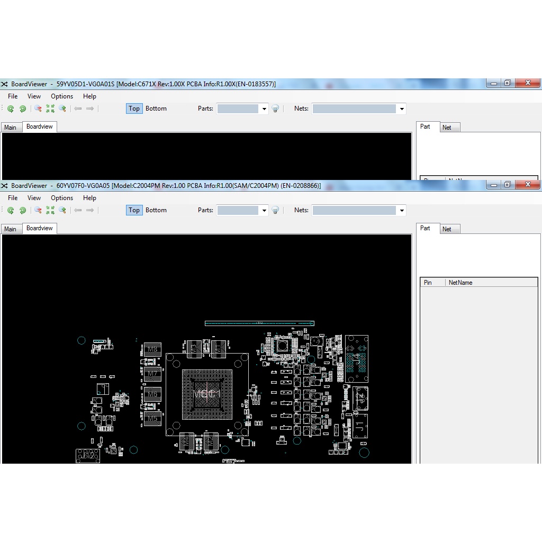Screen dimensions: 542x542
Task: Select Top side in 59YV05D1 window
Action: 134,109
